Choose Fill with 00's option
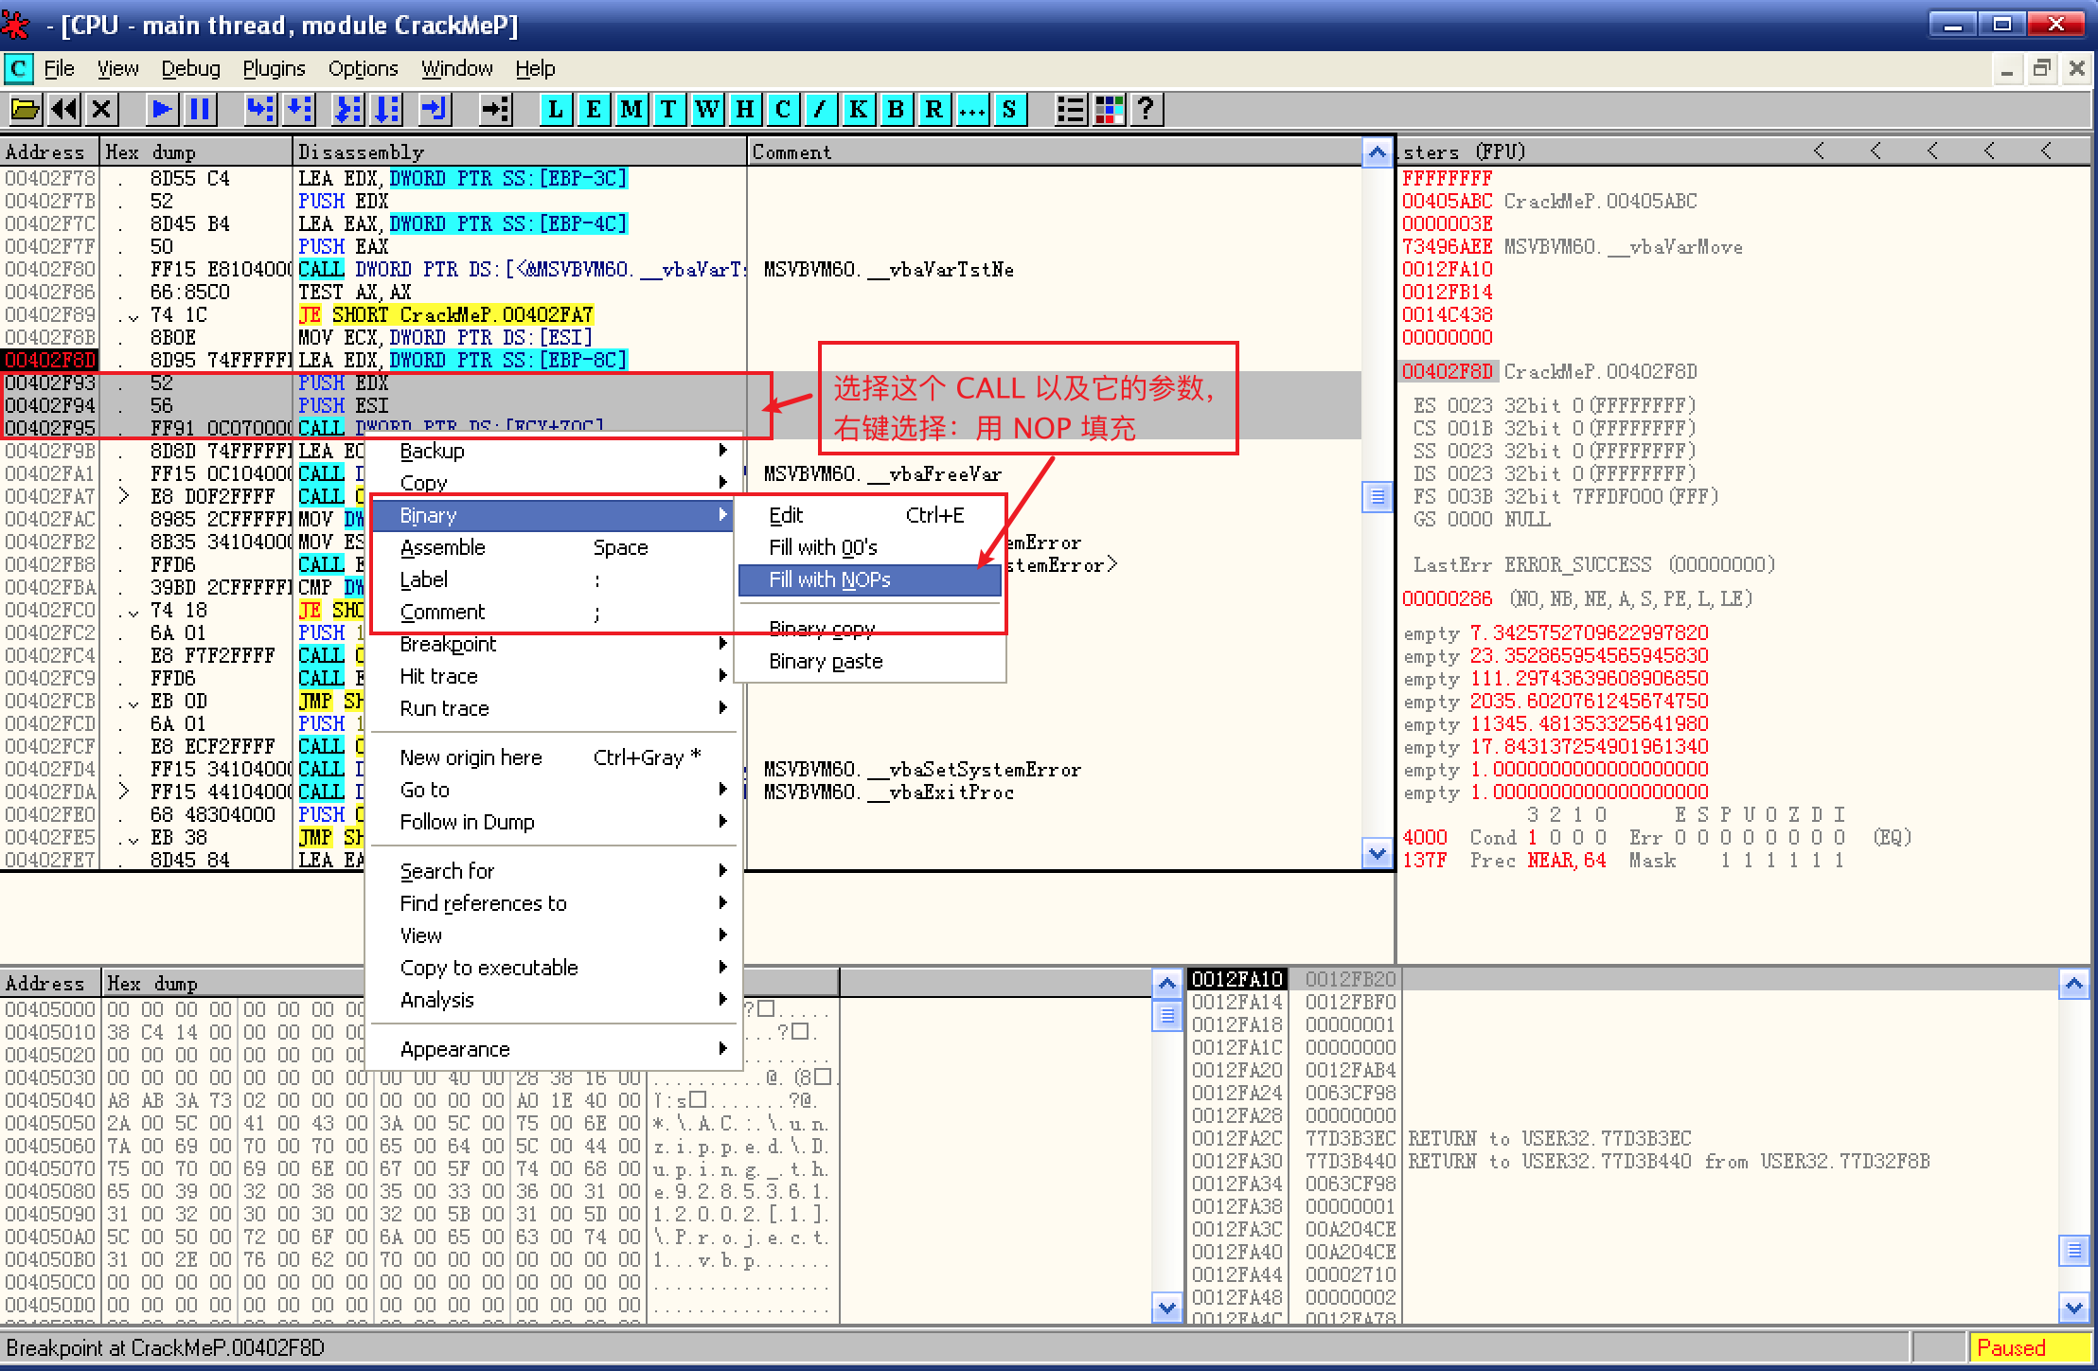This screenshot has height=1371, width=2098. pyautogui.click(x=823, y=547)
